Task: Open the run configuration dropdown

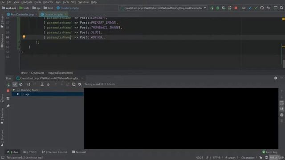Action: [x=163, y=8]
